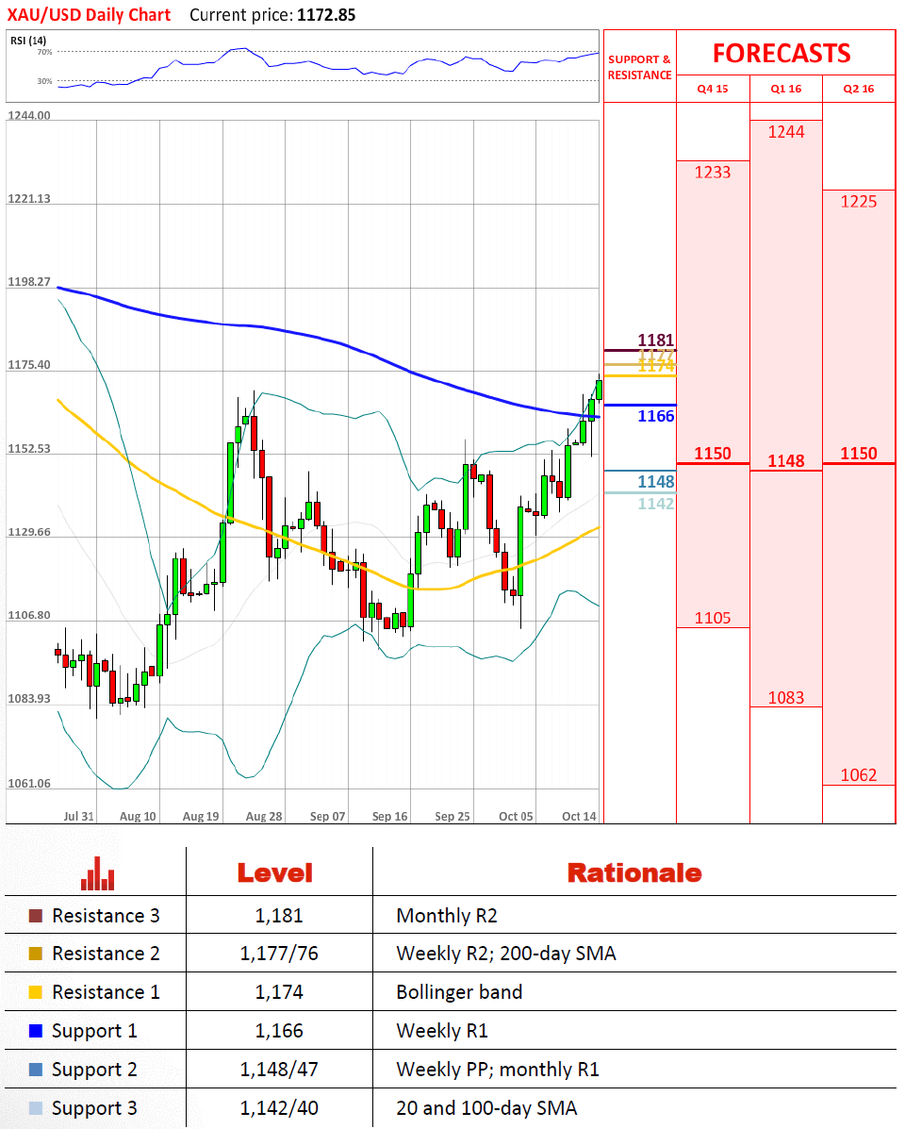Click the 70% RSI level label
The height and width of the screenshot is (1129, 905).
pyautogui.click(x=44, y=52)
